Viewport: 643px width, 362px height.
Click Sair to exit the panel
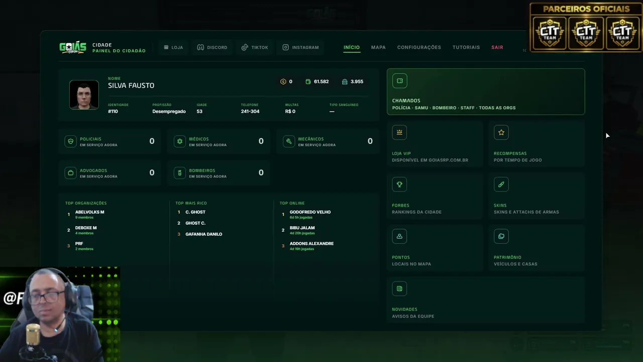pos(497,47)
